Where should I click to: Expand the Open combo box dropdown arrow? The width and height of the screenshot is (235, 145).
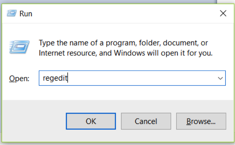220,78
